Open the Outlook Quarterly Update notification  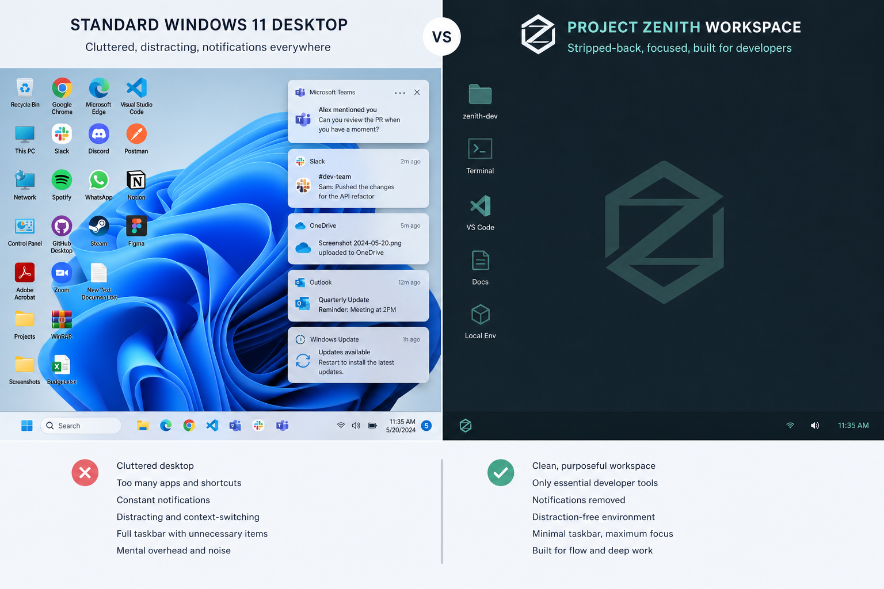(358, 296)
